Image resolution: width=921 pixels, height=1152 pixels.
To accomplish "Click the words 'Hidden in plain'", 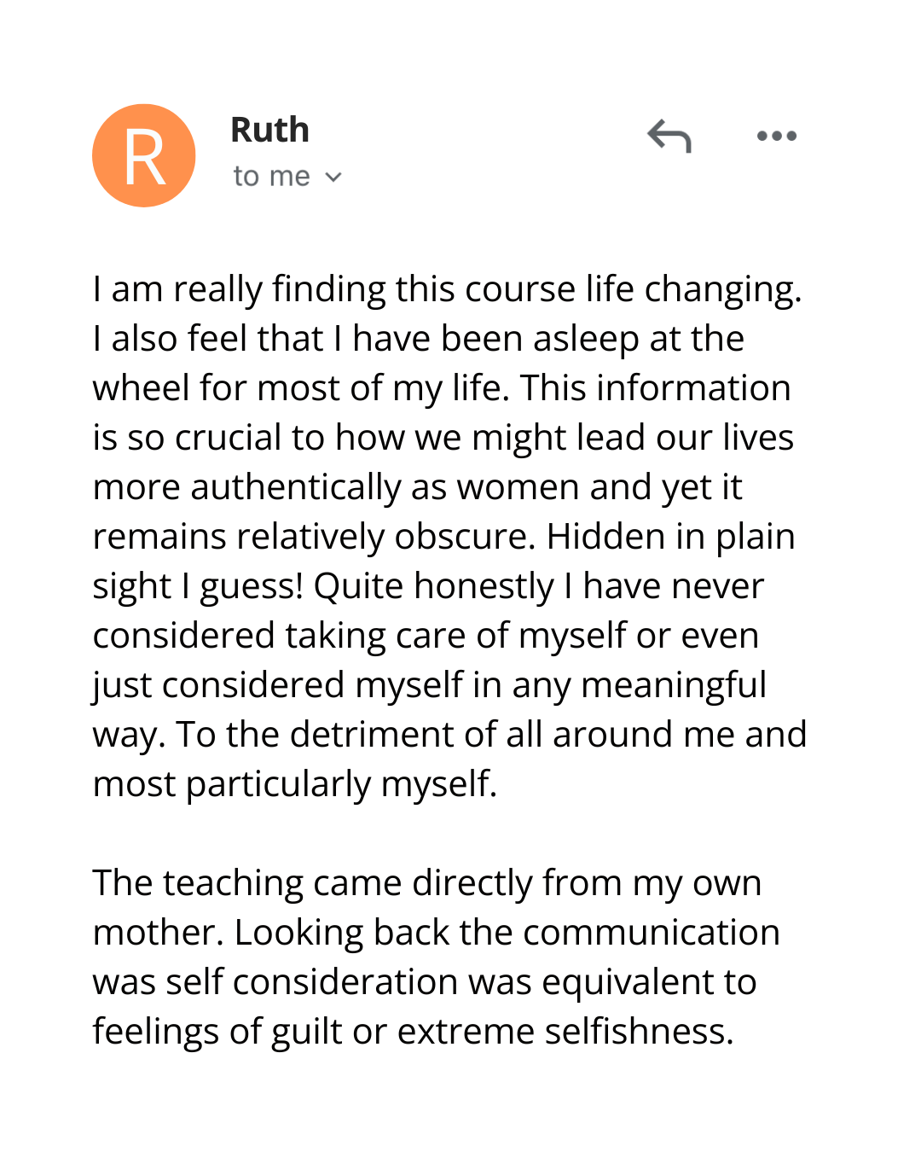I will tap(670, 537).
